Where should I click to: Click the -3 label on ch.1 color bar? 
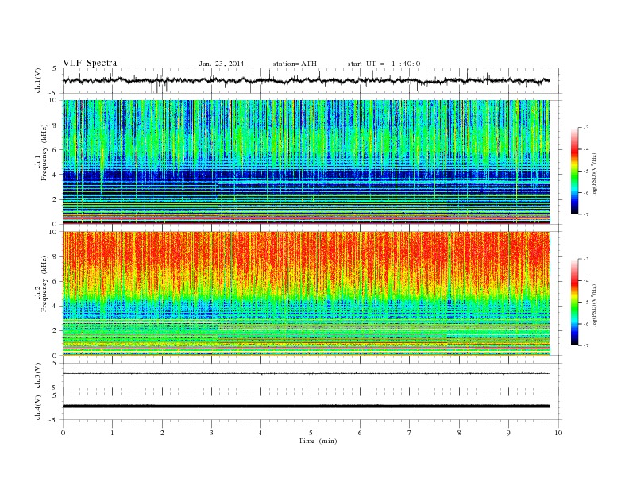tap(586, 128)
